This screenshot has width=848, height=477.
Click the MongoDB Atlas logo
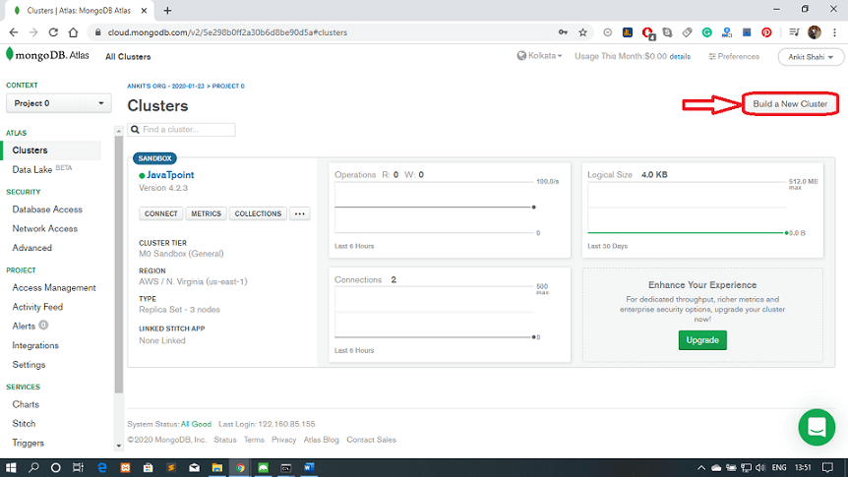pos(47,55)
